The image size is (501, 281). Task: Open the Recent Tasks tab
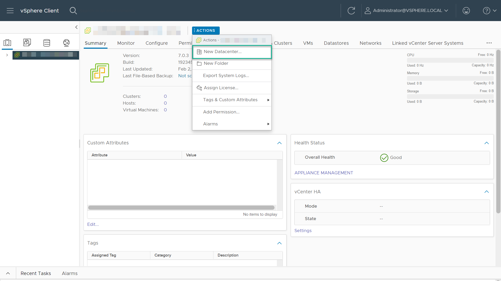coord(36,273)
